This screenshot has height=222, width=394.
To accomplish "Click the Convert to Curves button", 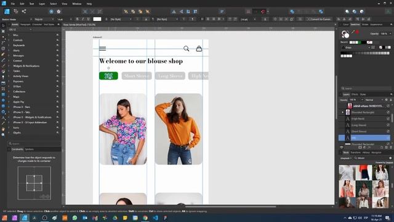I will pyautogui.click(x=319, y=19).
